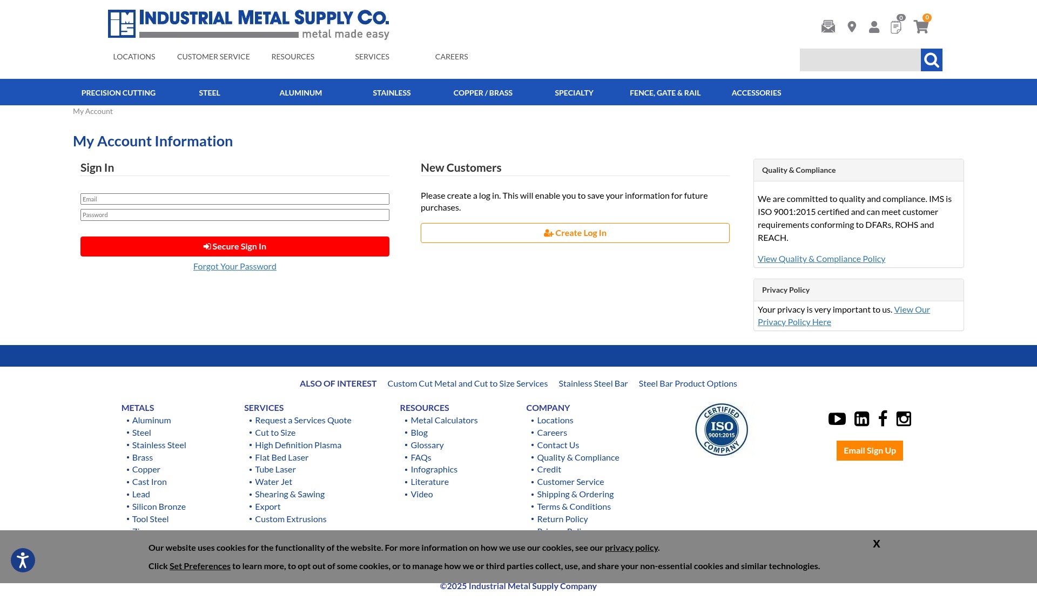Click the Create Log In button
The image size is (1037, 601).
pos(575,233)
